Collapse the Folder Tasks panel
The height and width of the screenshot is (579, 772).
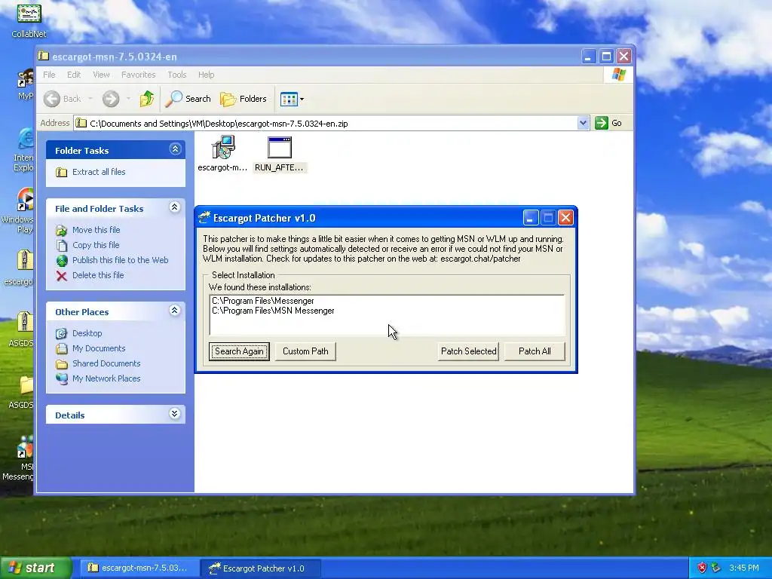click(x=175, y=149)
